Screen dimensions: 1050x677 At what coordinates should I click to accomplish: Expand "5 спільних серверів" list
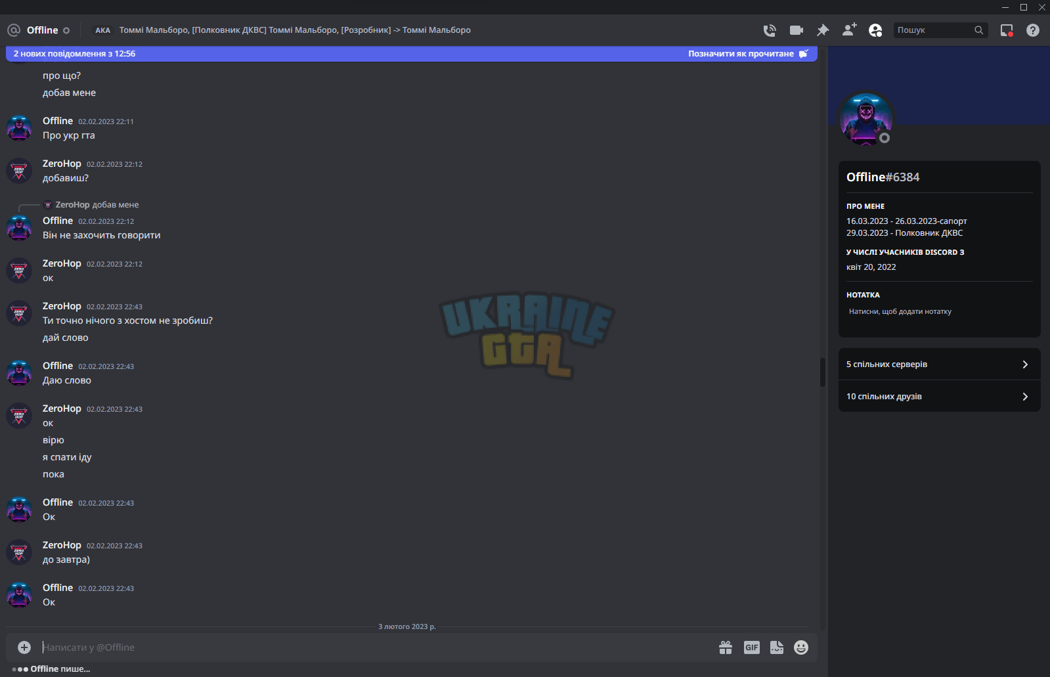coord(940,364)
